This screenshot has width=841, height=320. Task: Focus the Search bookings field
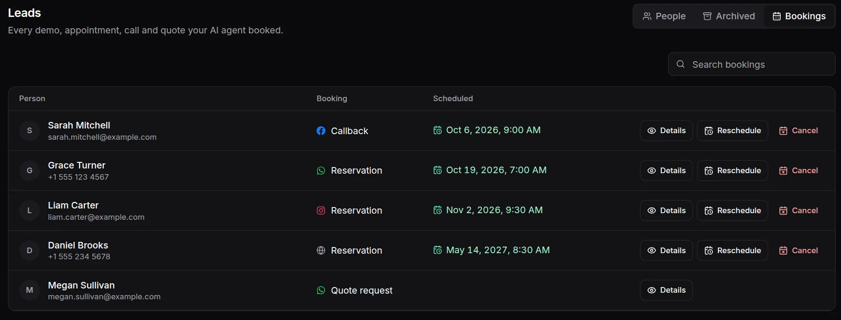point(751,64)
